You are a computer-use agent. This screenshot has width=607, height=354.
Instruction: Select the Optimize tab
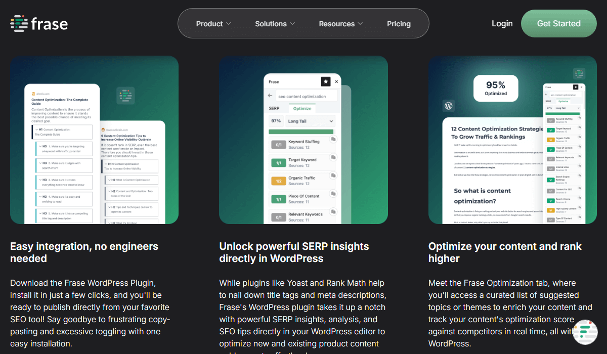[302, 108]
